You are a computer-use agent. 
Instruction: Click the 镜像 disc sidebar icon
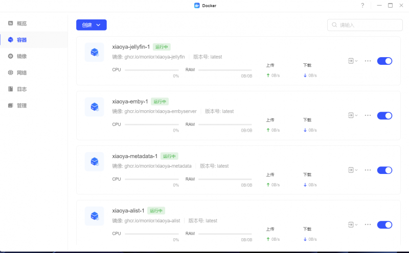(x=10, y=56)
